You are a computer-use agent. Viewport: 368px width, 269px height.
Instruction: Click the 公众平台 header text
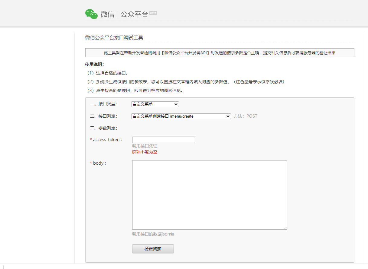pyautogui.click(x=134, y=14)
